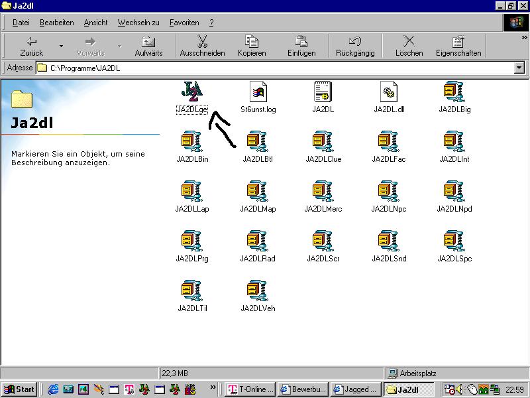Switch to T-Online taskbar window
Image resolution: width=530 pixels, height=398 pixels.
click(250, 389)
